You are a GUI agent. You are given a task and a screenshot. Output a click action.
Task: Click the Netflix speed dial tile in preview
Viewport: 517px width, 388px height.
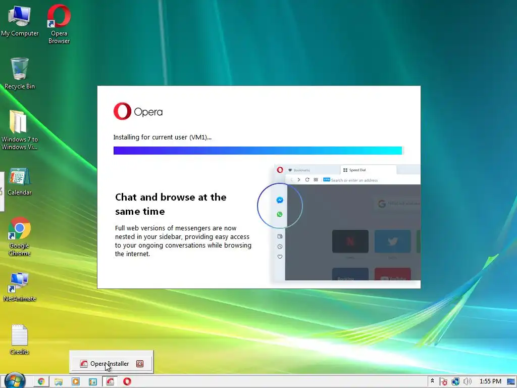350,241
